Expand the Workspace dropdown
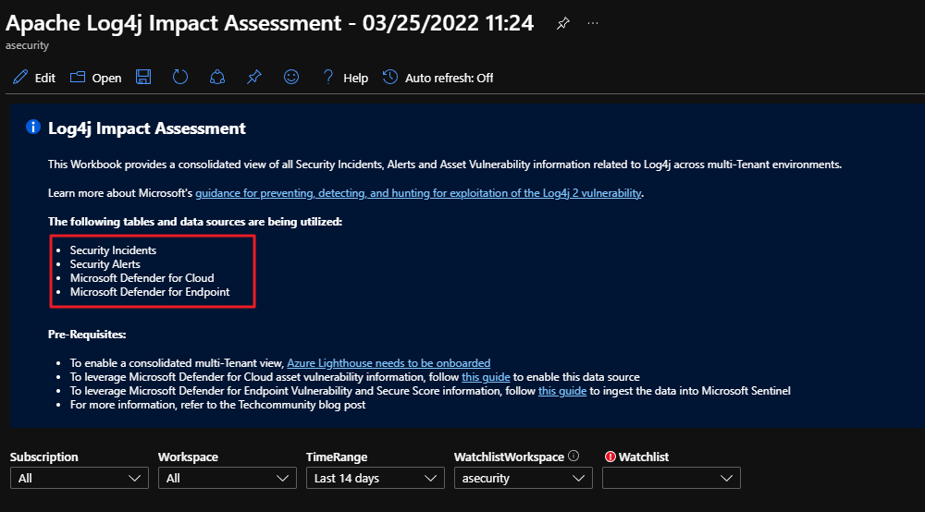 tap(228, 478)
